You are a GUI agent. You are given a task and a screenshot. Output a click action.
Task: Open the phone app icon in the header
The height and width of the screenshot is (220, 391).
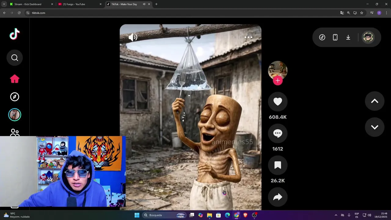click(x=335, y=37)
